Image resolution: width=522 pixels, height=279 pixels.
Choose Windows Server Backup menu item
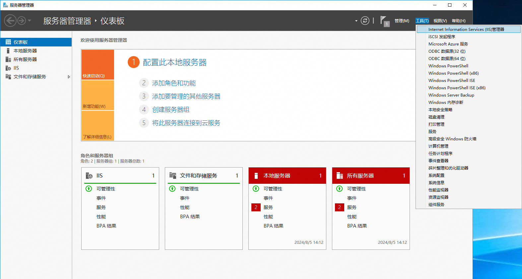point(469,95)
